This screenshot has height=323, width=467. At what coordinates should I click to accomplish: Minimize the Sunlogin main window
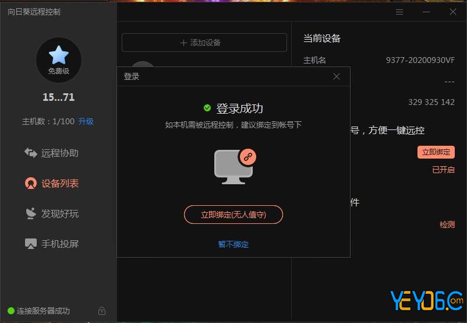tap(426, 12)
